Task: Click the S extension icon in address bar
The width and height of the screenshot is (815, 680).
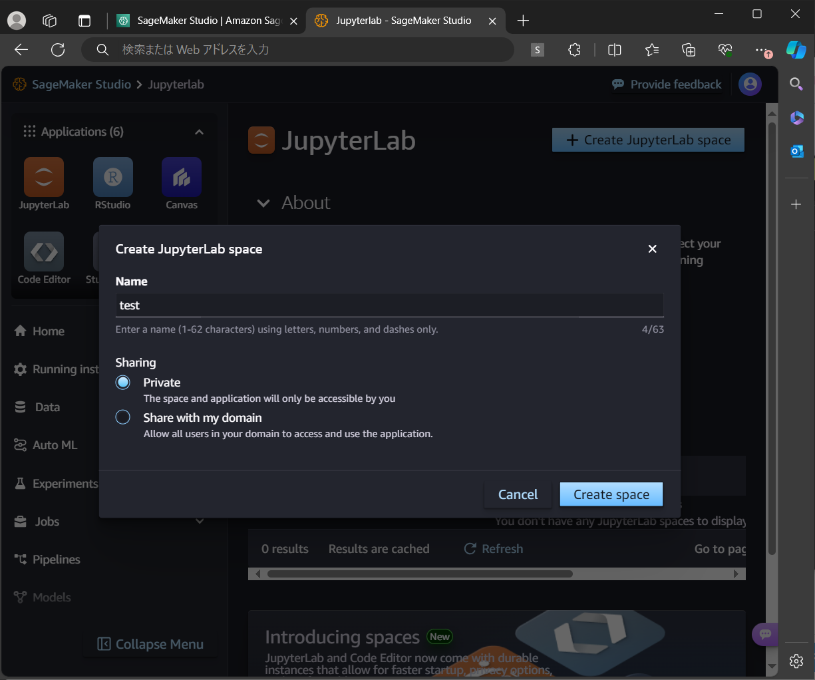Action: coord(538,50)
